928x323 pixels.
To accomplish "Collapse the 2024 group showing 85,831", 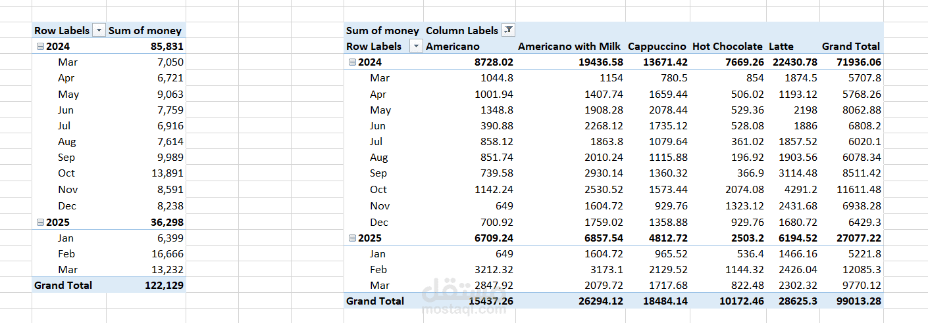I will tap(40, 47).
